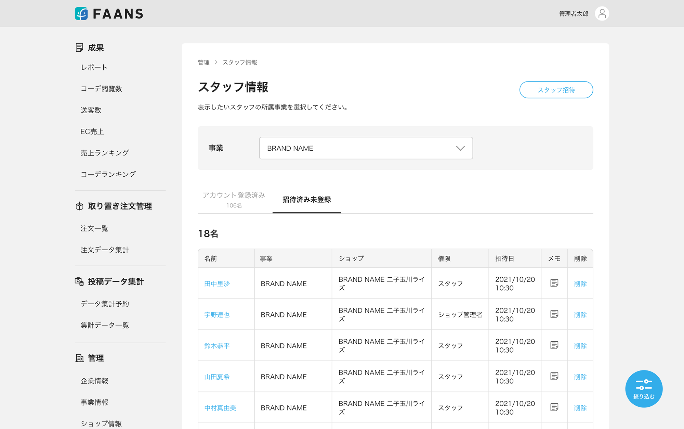The height and width of the screenshot is (429, 684).
Task: Open レポート in the sidebar
Action: tap(94, 67)
